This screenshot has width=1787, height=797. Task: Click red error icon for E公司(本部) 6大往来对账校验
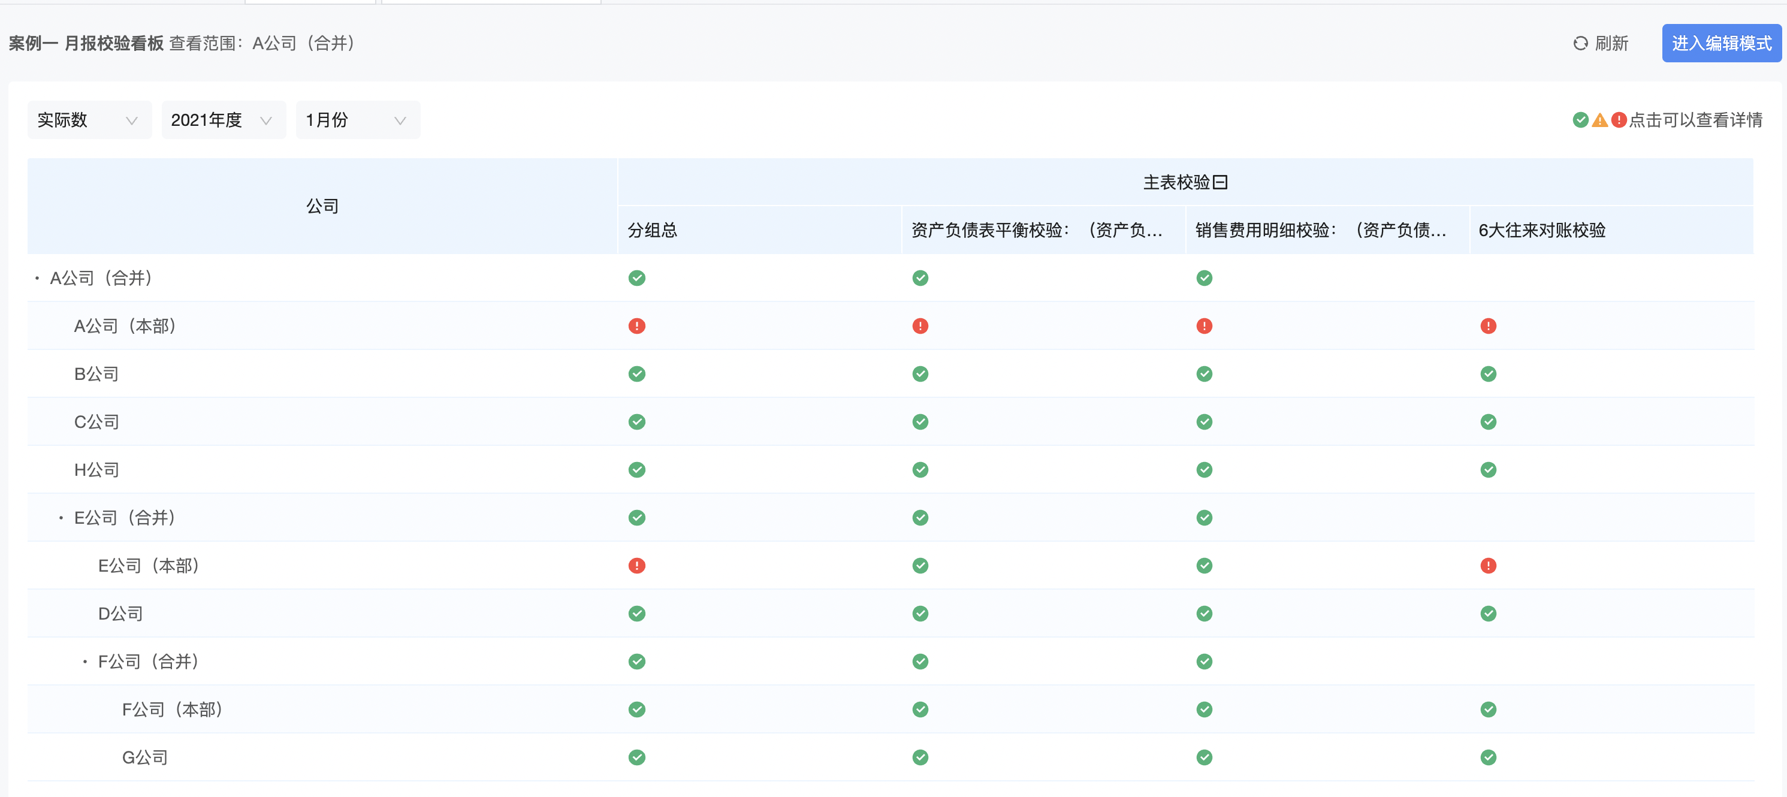(1487, 565)
